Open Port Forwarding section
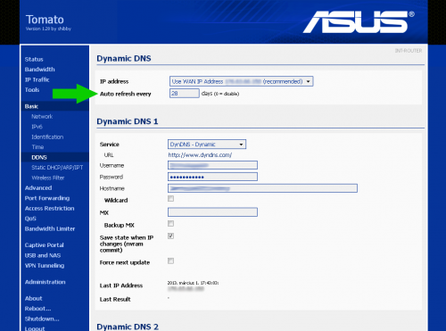 tap(47, 198)
